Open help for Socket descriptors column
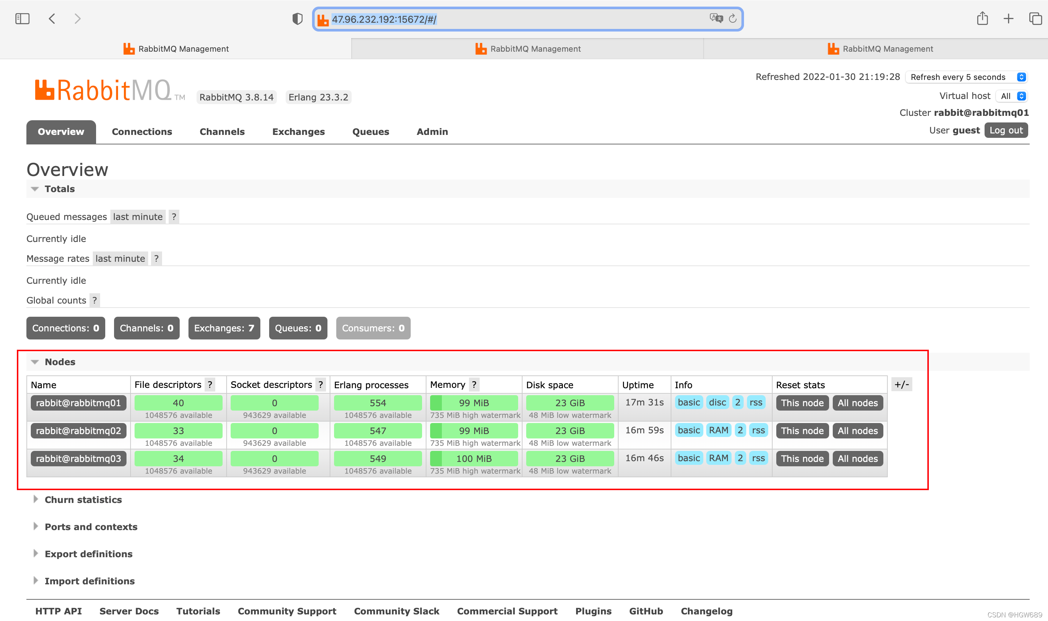 point(320,385)
